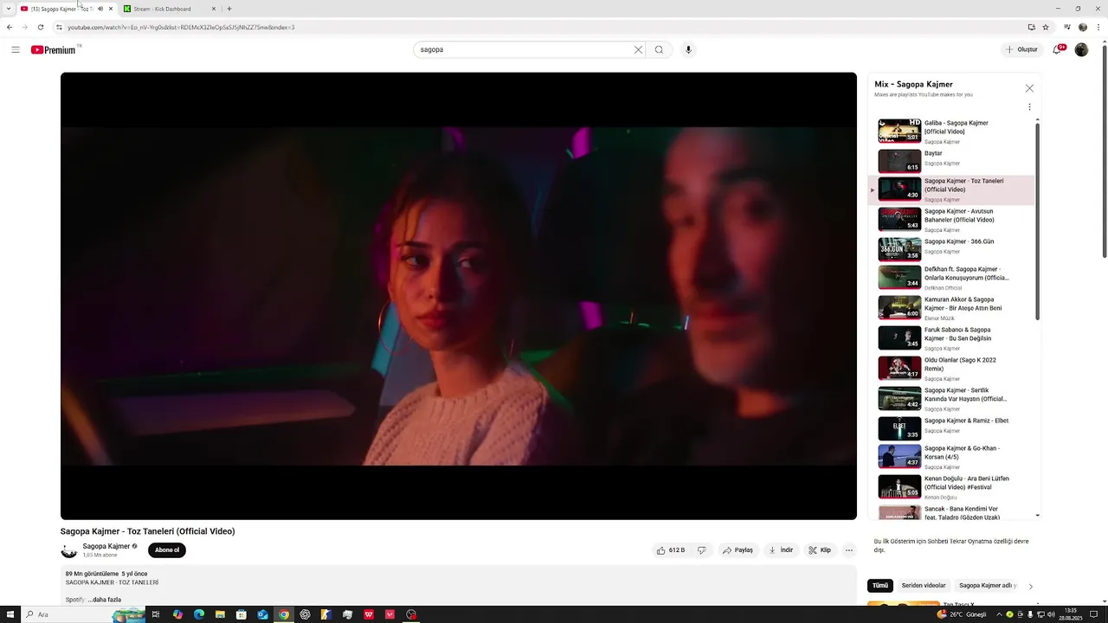1108x623 pixels.
Task: Open the media control icon in Chrome toolbar
Action: (1066, 27)
